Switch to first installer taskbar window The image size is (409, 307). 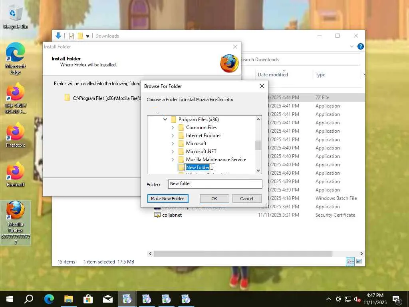[127, 299]
